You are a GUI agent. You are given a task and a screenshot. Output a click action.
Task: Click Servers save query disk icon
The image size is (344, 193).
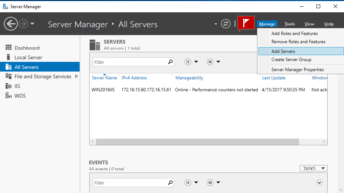pyautogui.click(x=210, y=62)
